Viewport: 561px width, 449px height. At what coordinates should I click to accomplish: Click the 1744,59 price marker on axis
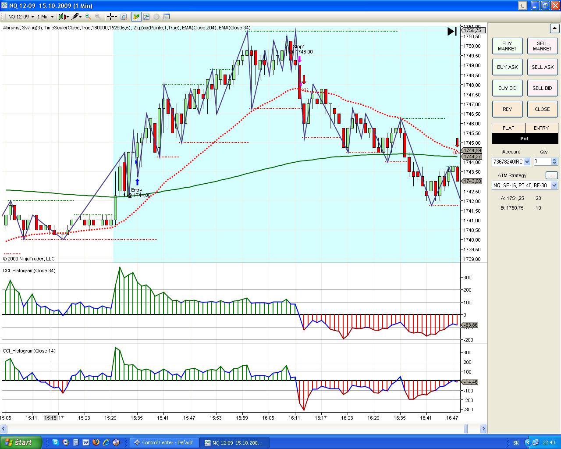click(x=472, y=150)
